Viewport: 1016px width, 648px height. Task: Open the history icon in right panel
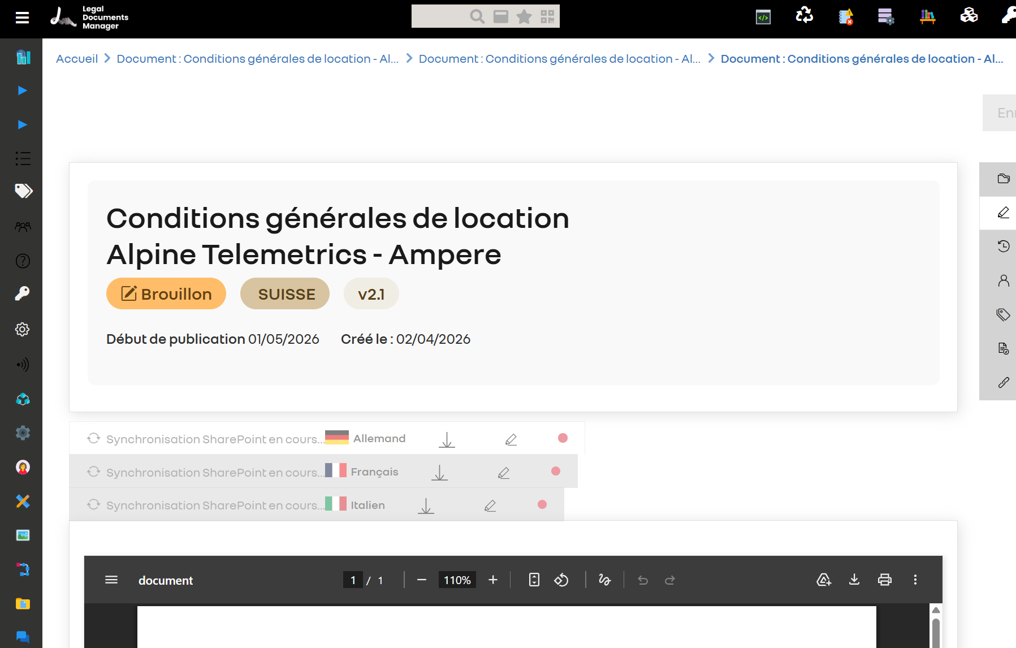tap(1003, 246)
